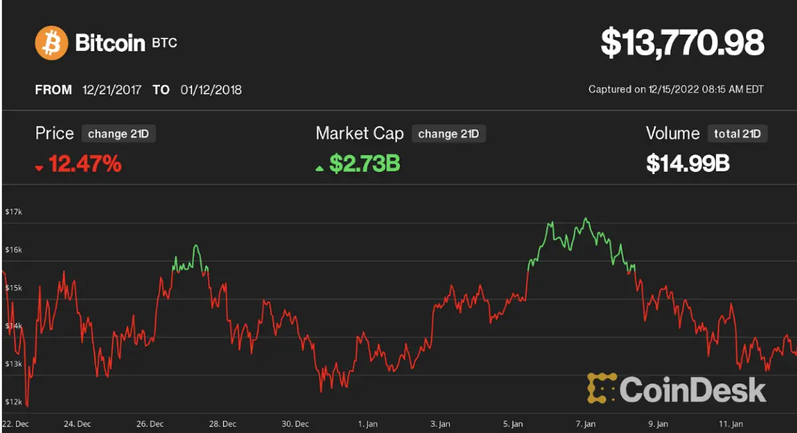Open the Market Cap change 21D badge
This screenshot has height=433, width=797.
[x=449, y=133]
